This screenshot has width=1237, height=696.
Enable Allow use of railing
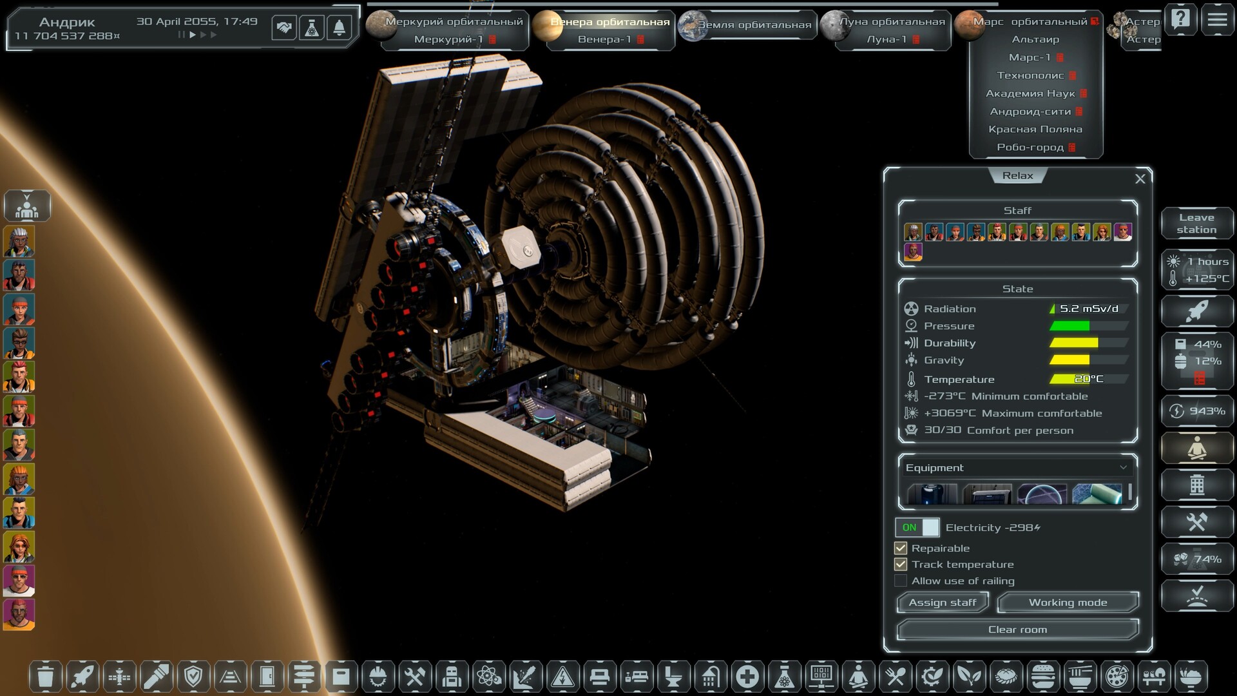(x=900, y=581)
